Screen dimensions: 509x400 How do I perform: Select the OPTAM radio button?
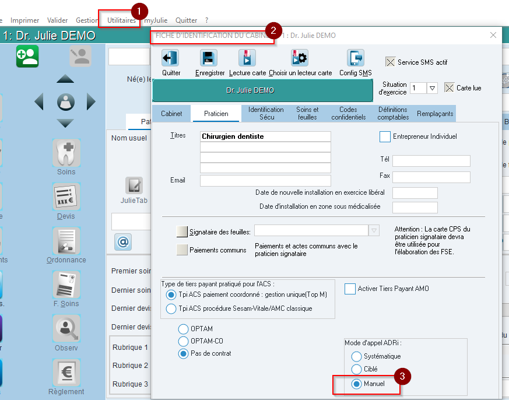pos(184,329)
